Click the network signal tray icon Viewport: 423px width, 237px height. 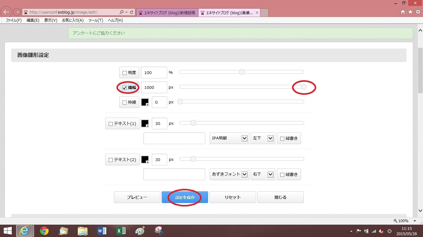click(374, 231)
